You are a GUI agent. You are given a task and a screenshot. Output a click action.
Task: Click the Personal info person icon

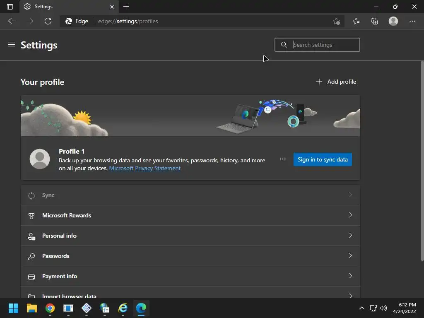[31, 236]
